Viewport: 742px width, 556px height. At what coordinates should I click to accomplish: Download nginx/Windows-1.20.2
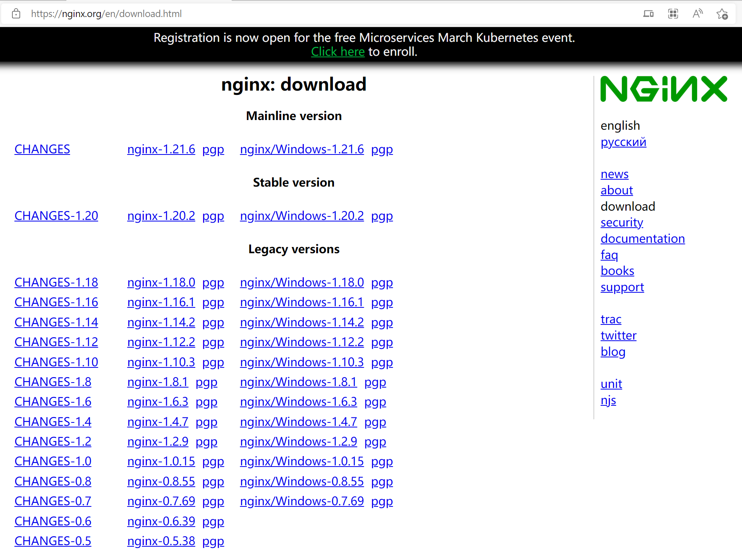click(302, 216)
